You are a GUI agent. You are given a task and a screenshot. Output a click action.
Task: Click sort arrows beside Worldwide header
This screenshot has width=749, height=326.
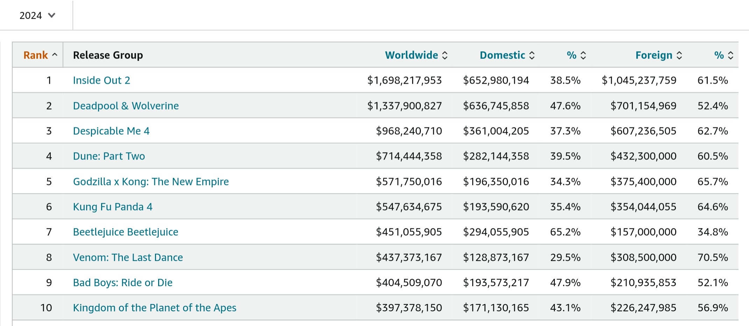coord(445,55)
